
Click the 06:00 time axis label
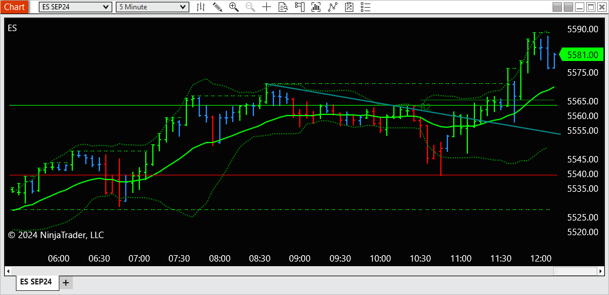(x=59, y=259)
